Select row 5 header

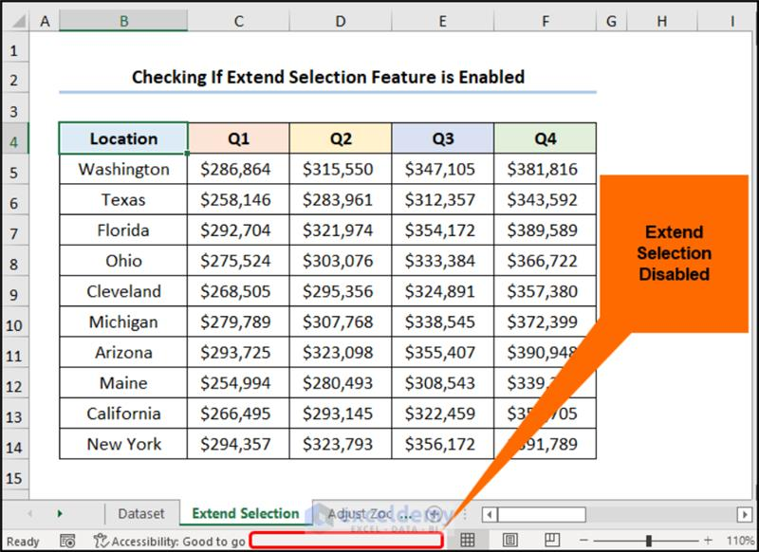coord(14,169)
